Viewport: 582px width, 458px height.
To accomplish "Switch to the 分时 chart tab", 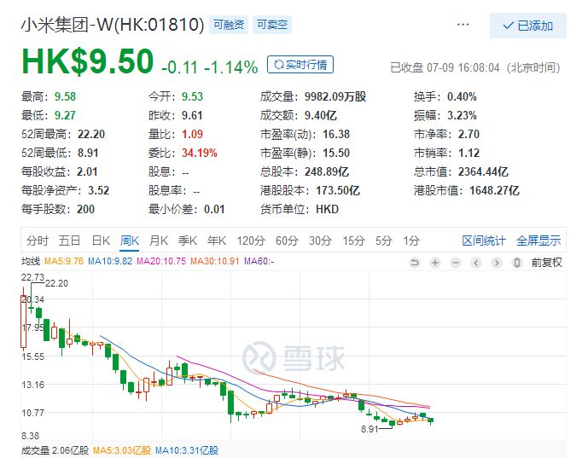I will click(x=37, y=241).
